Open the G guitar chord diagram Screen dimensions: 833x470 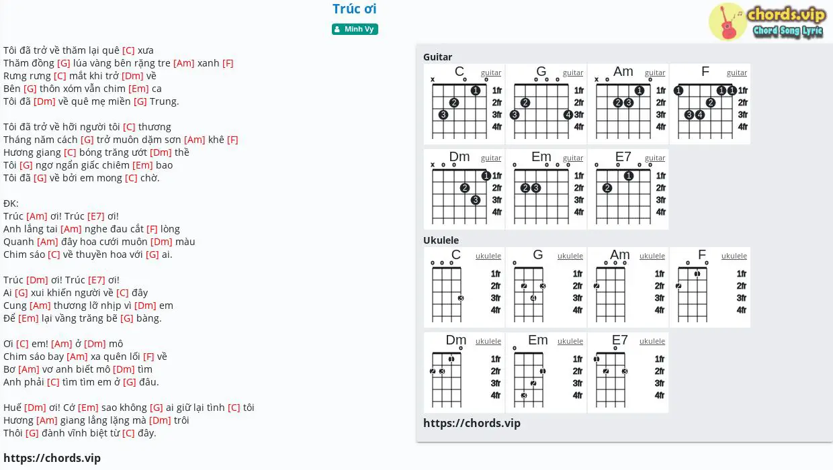point(546,104)
